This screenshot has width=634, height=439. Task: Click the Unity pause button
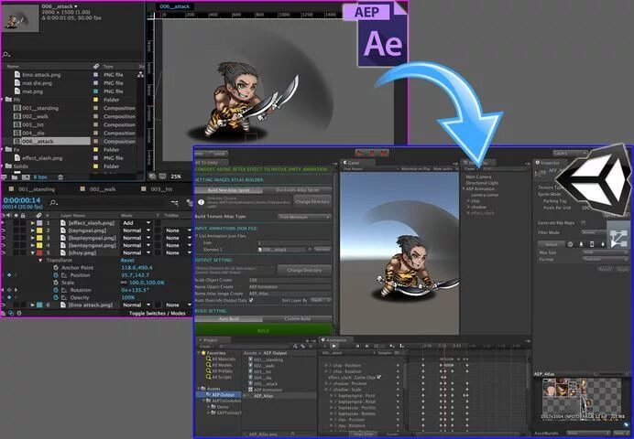tap(372, 153)
